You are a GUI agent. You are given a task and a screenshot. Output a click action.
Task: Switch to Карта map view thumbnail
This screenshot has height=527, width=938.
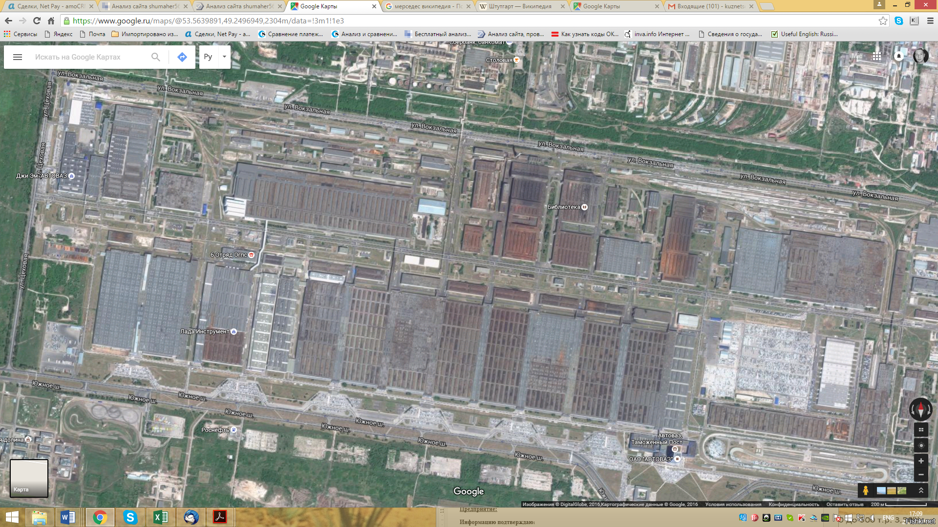(x=29, y=478)
